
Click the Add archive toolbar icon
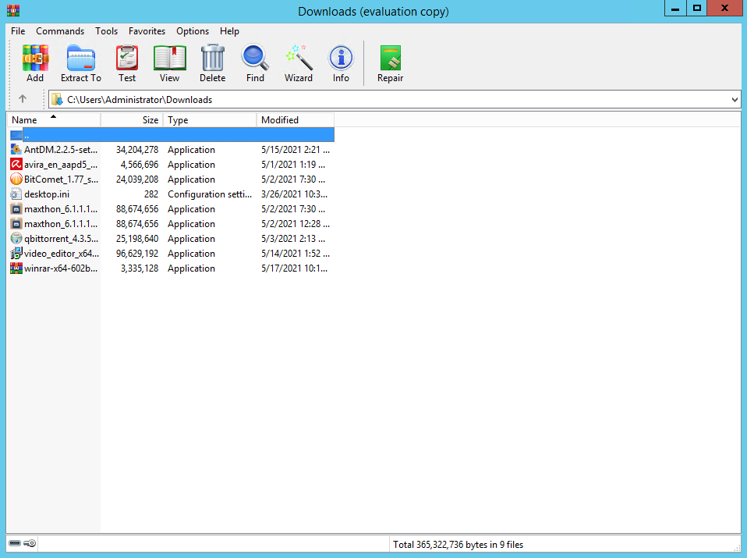click(35, 59)
